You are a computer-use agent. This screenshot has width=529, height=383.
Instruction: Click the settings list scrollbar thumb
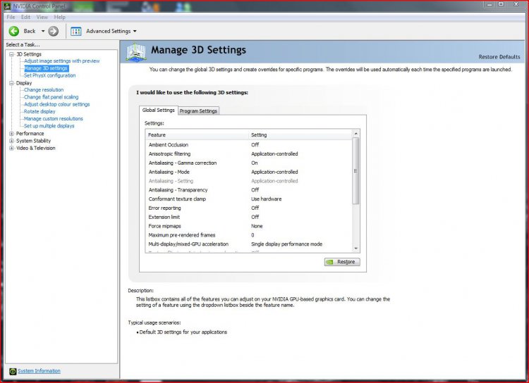point(356,171)
